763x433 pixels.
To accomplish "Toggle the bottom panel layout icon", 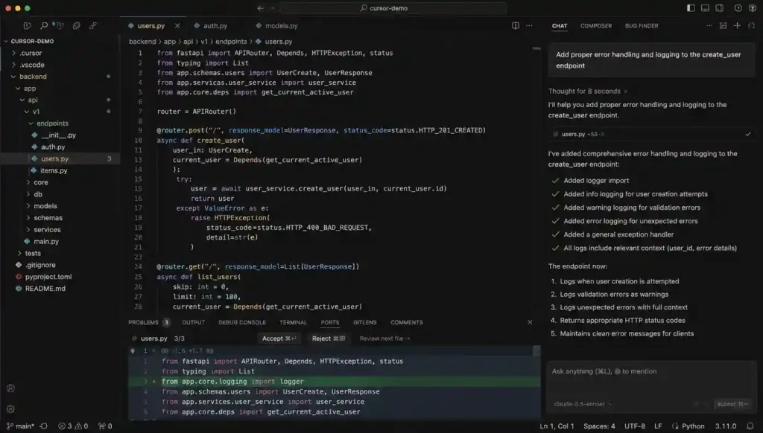I will 705,8.
